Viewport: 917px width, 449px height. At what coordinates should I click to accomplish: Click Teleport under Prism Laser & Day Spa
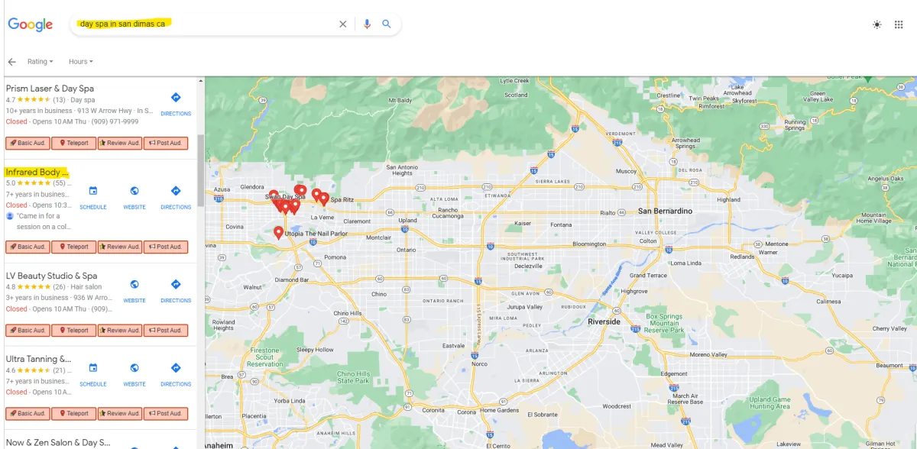(x=74, y=143)
